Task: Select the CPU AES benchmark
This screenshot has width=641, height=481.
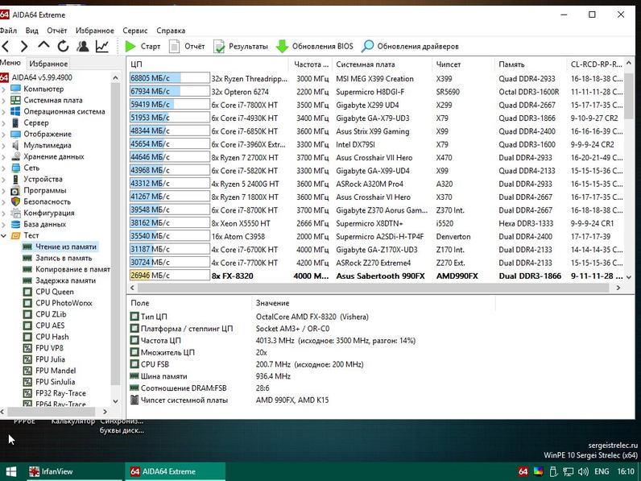Action: [50, 326]
